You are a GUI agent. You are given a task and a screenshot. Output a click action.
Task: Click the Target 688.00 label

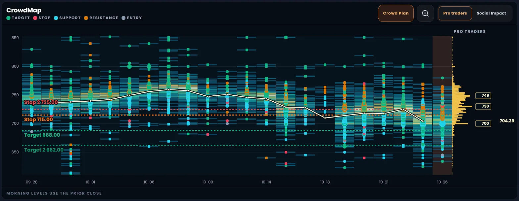point(42,135)
